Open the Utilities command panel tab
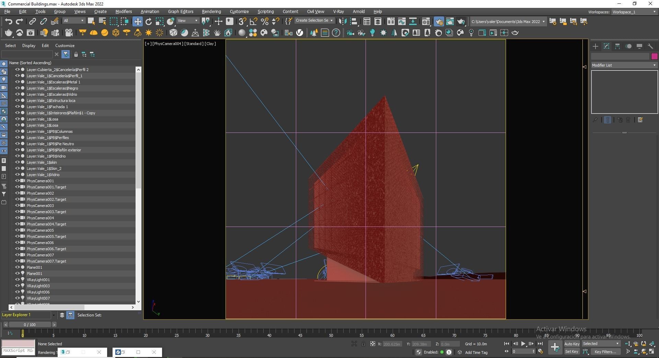The width and height of the screenshot is (659, 358). [x=650, y=46]
